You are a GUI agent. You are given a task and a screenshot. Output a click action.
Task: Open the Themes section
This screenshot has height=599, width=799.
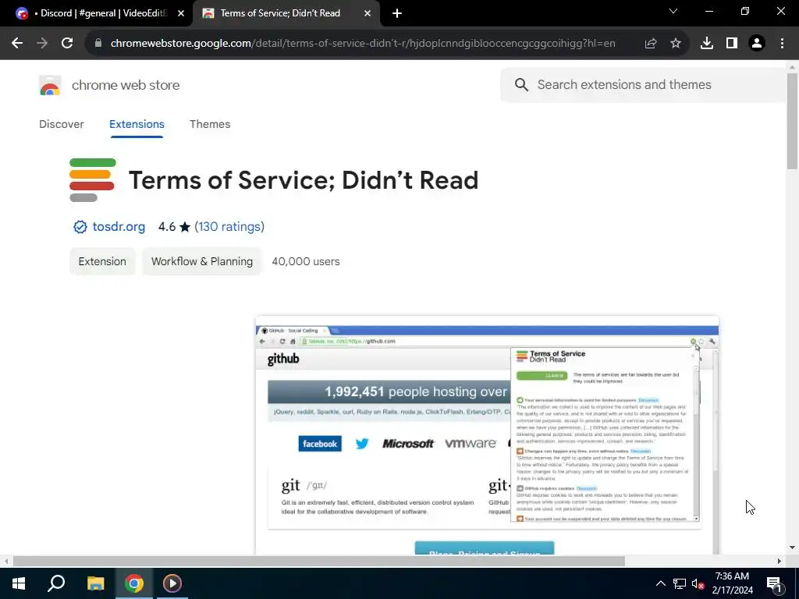tap(210, 124)
